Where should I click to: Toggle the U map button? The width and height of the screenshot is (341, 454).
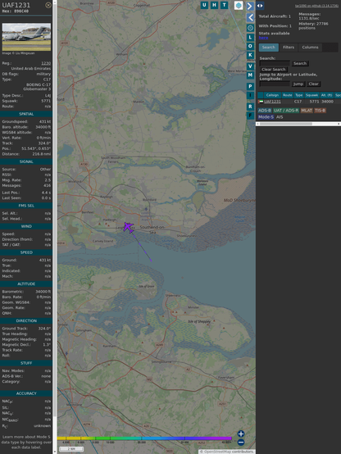coord(204,5)
